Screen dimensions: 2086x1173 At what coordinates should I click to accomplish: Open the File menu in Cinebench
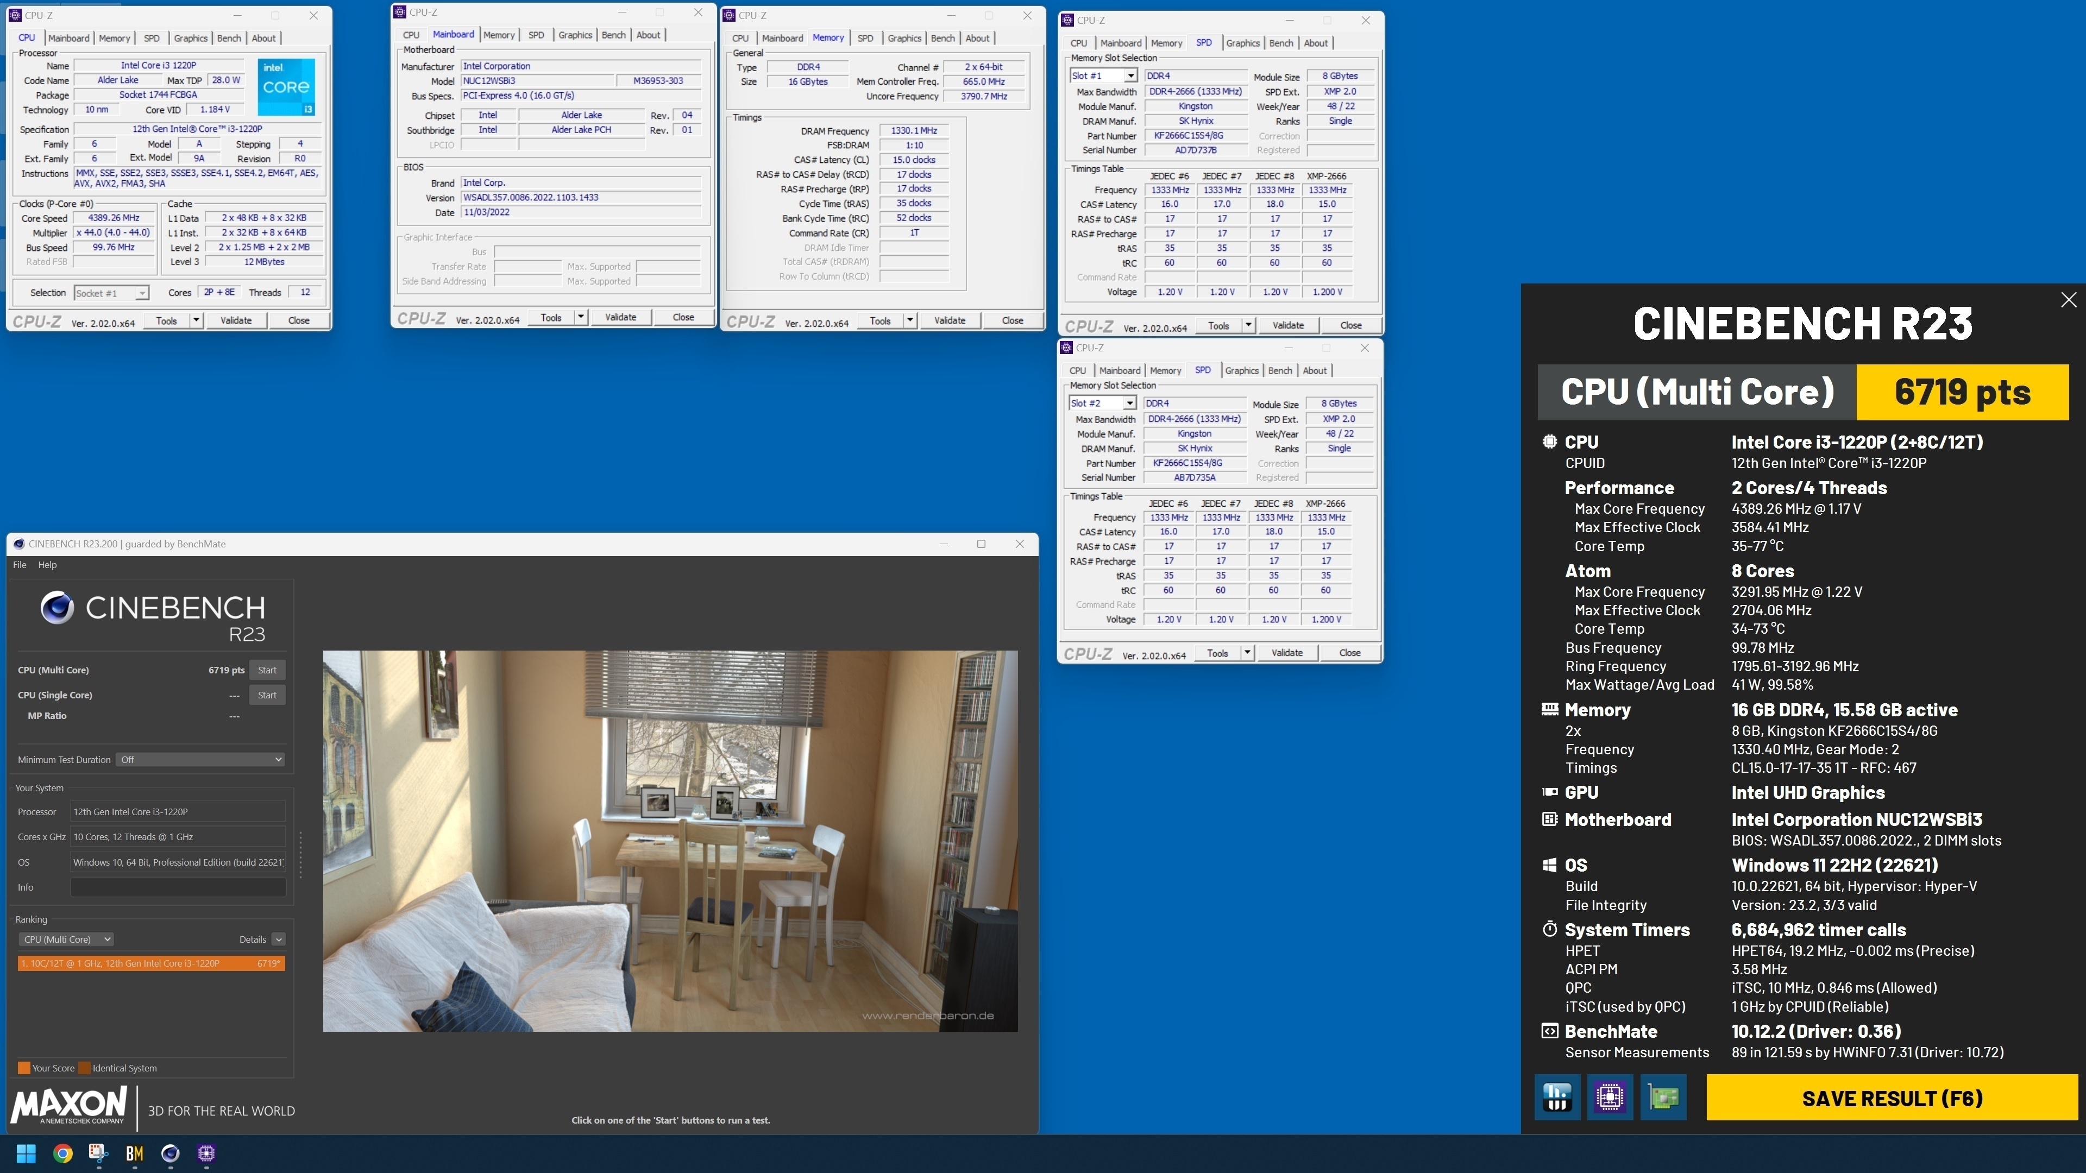(20, 565)
